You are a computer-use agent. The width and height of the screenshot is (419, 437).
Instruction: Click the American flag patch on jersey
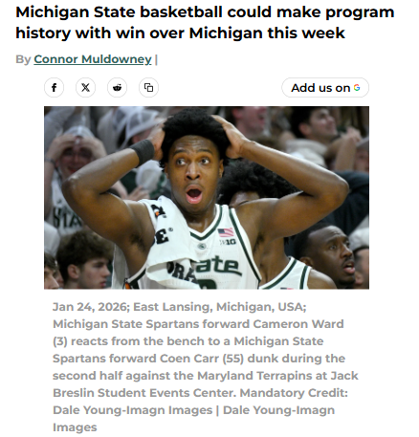[226, 232]
